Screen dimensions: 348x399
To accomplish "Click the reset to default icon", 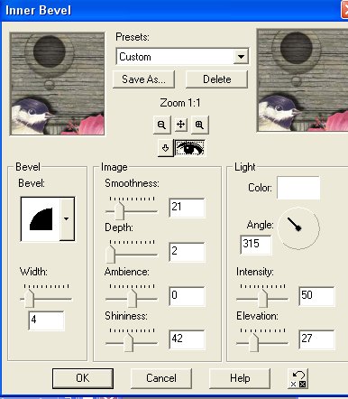I will (x=298, y=378).
